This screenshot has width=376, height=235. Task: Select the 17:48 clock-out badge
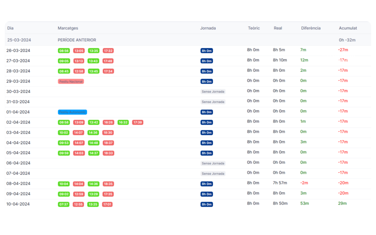[108, 61]
